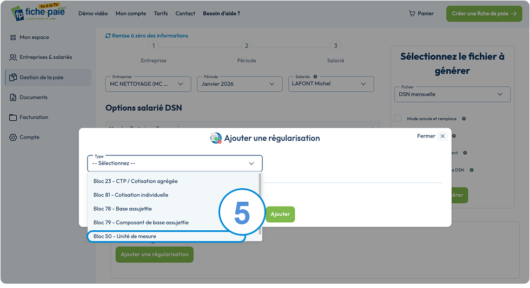530x288 pixels.
Task: Click the Mon espace sidebar icon
Action: coord(13,37)
